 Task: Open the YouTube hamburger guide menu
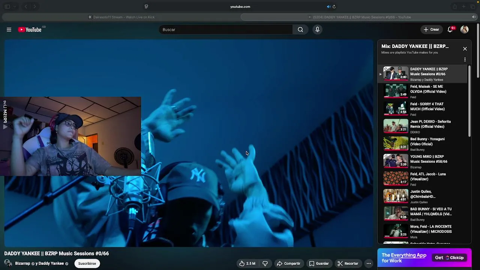coord(9,30)
